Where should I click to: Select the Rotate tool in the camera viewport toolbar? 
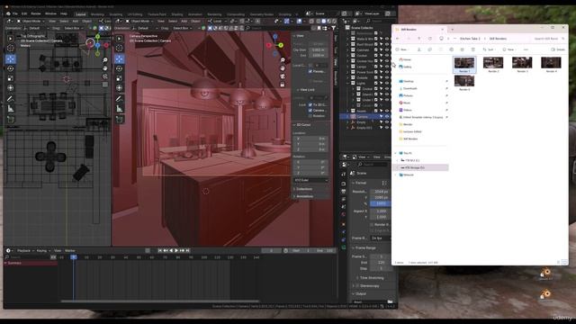point(120,68)
